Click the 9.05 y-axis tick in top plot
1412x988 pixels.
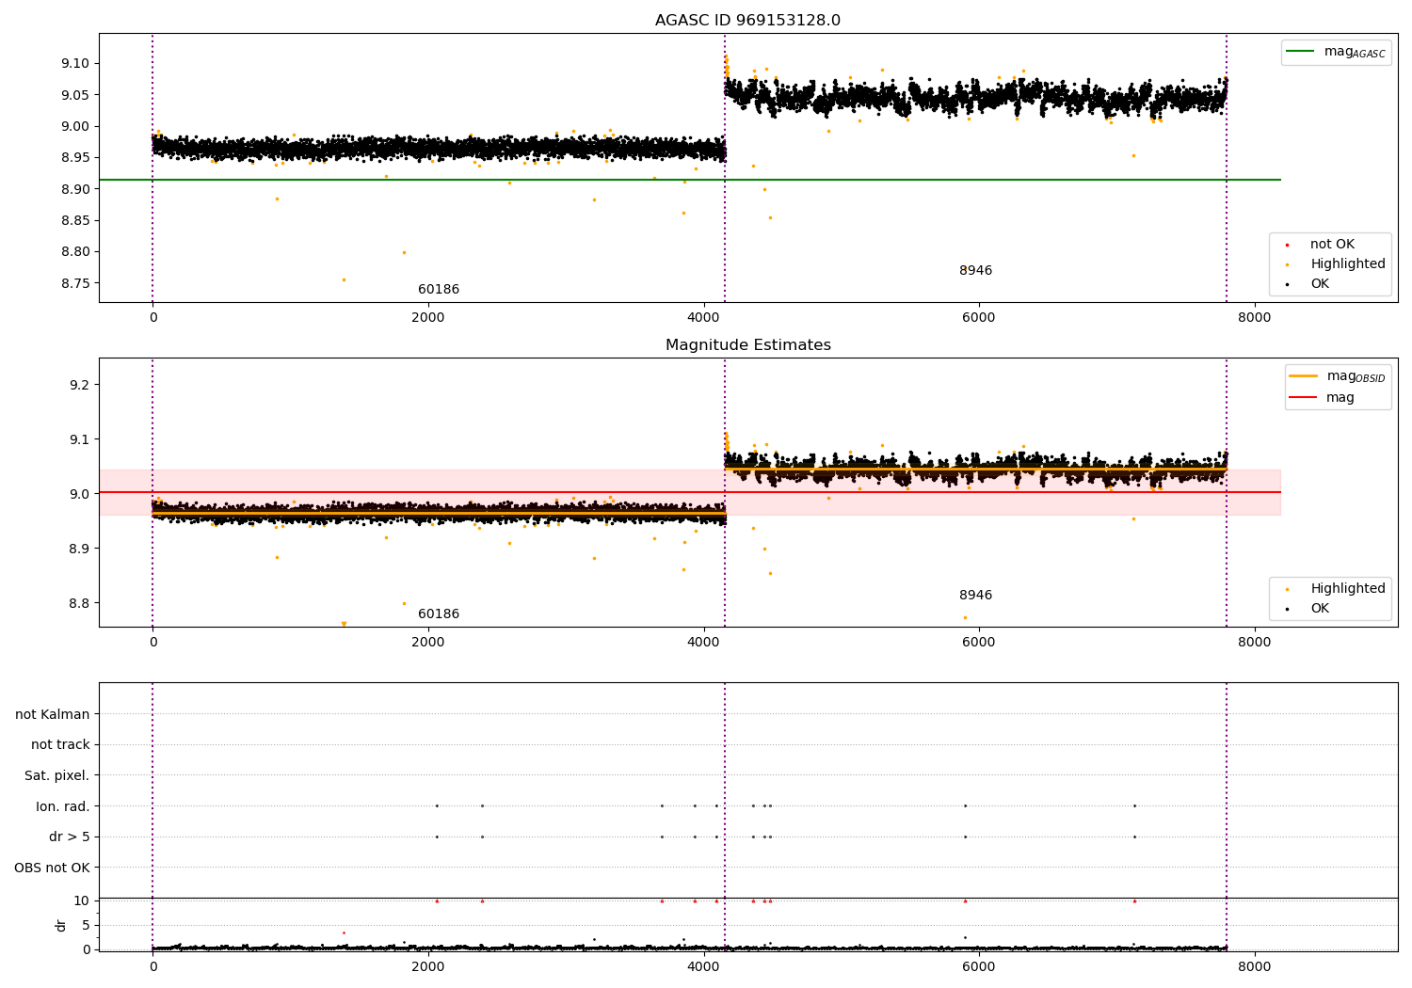pos(75,95)
